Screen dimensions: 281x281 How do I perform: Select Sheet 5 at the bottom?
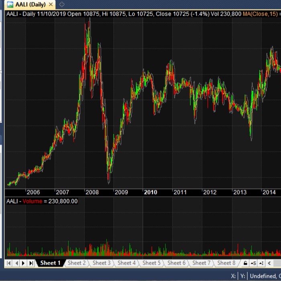click(151, 263)
